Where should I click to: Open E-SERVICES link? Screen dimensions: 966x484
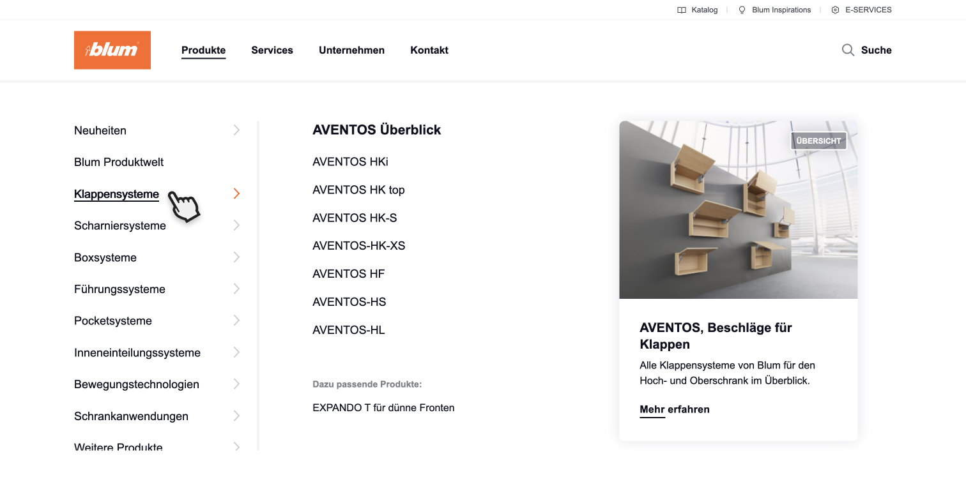[868, 10]
